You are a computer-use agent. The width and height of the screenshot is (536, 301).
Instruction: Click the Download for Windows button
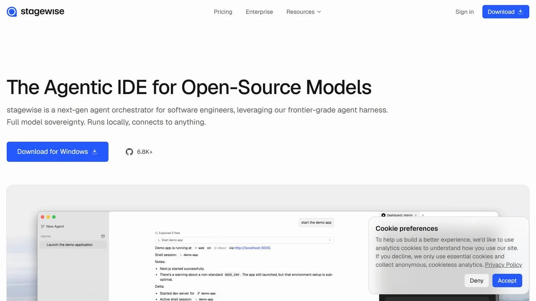(57, 152)
